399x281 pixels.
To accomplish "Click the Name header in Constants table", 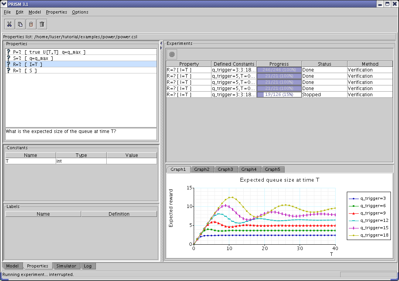I will click(31, 155).
